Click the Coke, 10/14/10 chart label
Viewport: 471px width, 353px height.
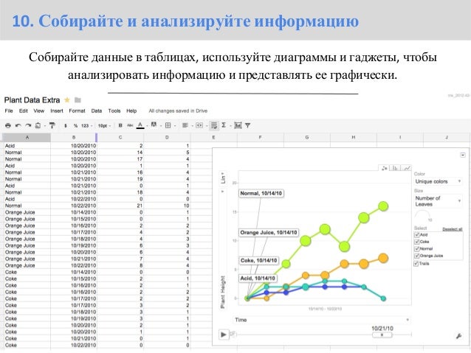click(258, 260)
